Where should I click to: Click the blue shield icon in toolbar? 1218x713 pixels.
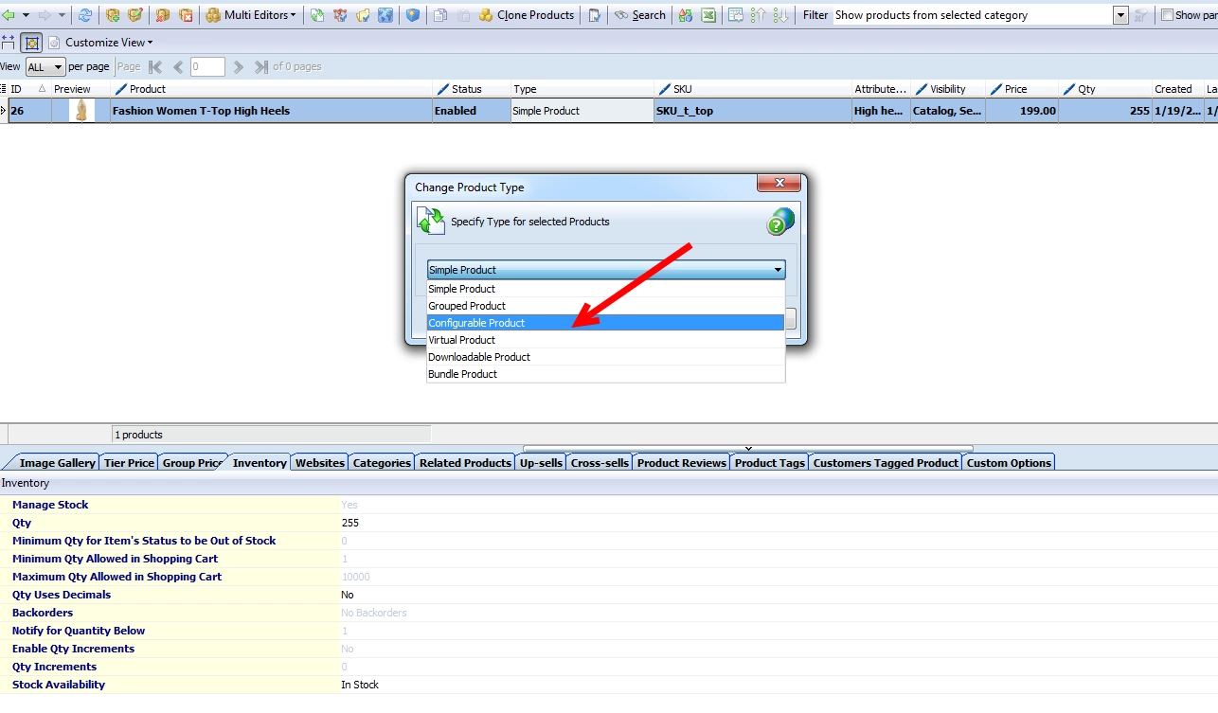point(412,15)
